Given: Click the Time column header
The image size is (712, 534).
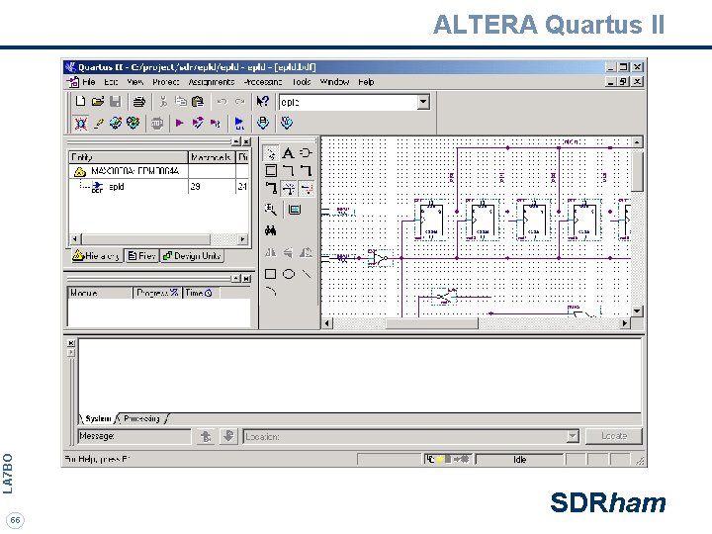Looking at the screenshot, I should (x=200, y=293).
